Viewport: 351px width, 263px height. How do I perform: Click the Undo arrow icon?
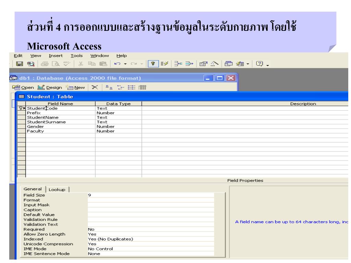pos(117,64)
